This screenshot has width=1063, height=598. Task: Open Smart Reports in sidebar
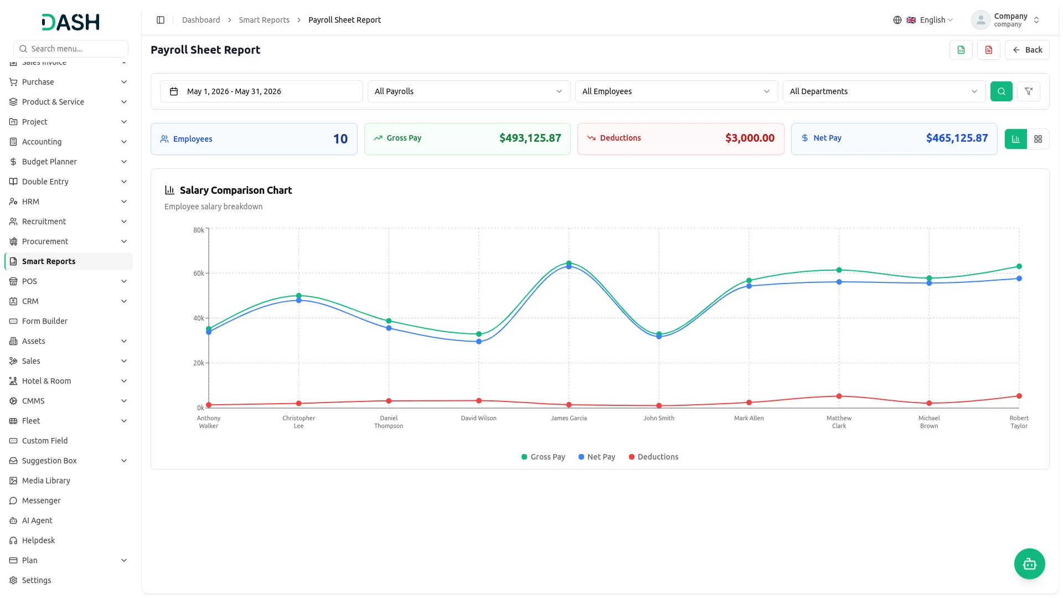69,261
